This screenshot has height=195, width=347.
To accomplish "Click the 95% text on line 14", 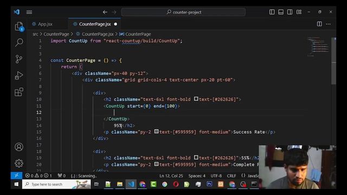I will [118, 125].
